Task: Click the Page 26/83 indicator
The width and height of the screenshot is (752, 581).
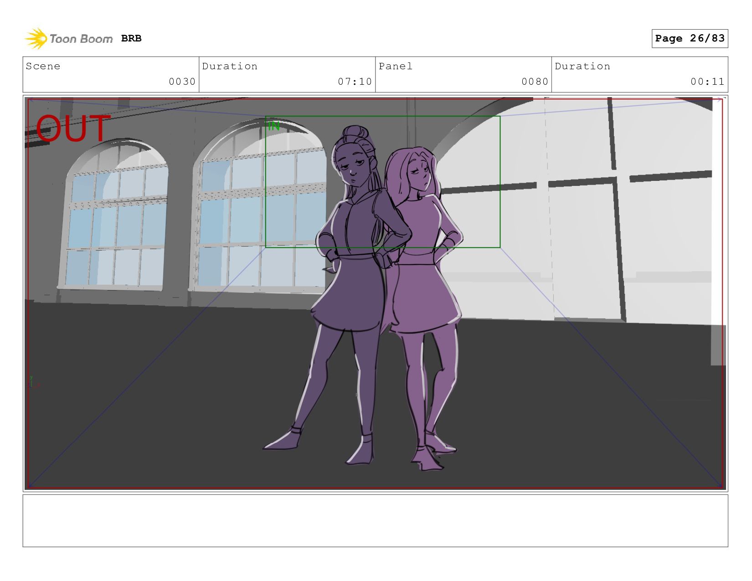Action: pos(690,38)
